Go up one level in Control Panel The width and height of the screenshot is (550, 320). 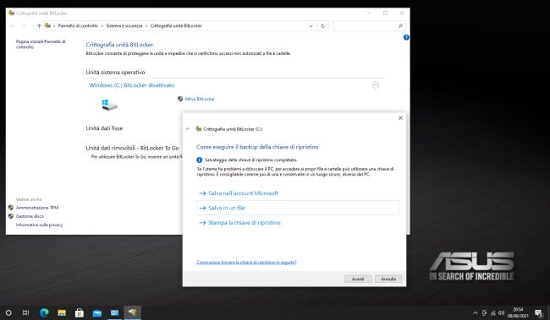tap(39, 26)
